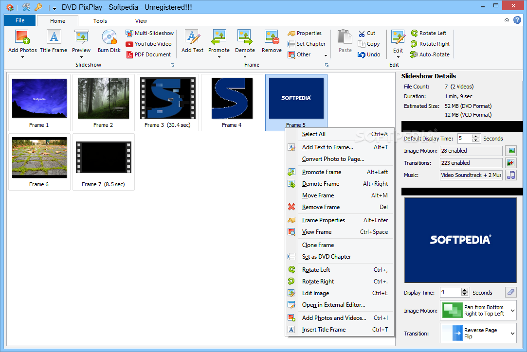Click the Preview slideshow icon
Viewport: 527px width, 352px height.
(81, 37)
